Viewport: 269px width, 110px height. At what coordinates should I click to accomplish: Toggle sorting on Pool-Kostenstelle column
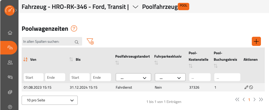tap(191, 66)
